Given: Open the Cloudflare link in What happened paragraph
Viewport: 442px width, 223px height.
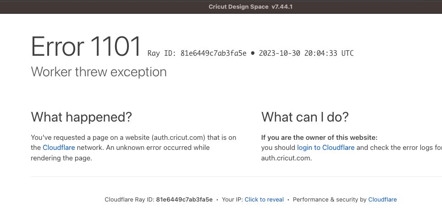Looking at the screenshot, I should [59, 148].
